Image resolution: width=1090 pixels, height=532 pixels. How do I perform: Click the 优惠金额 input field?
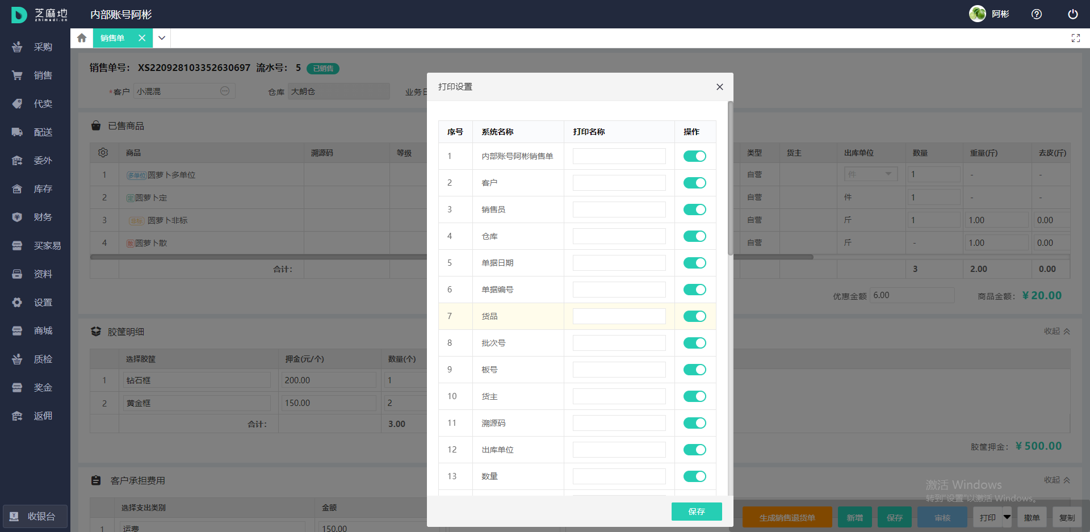click(x=912, y=295)
